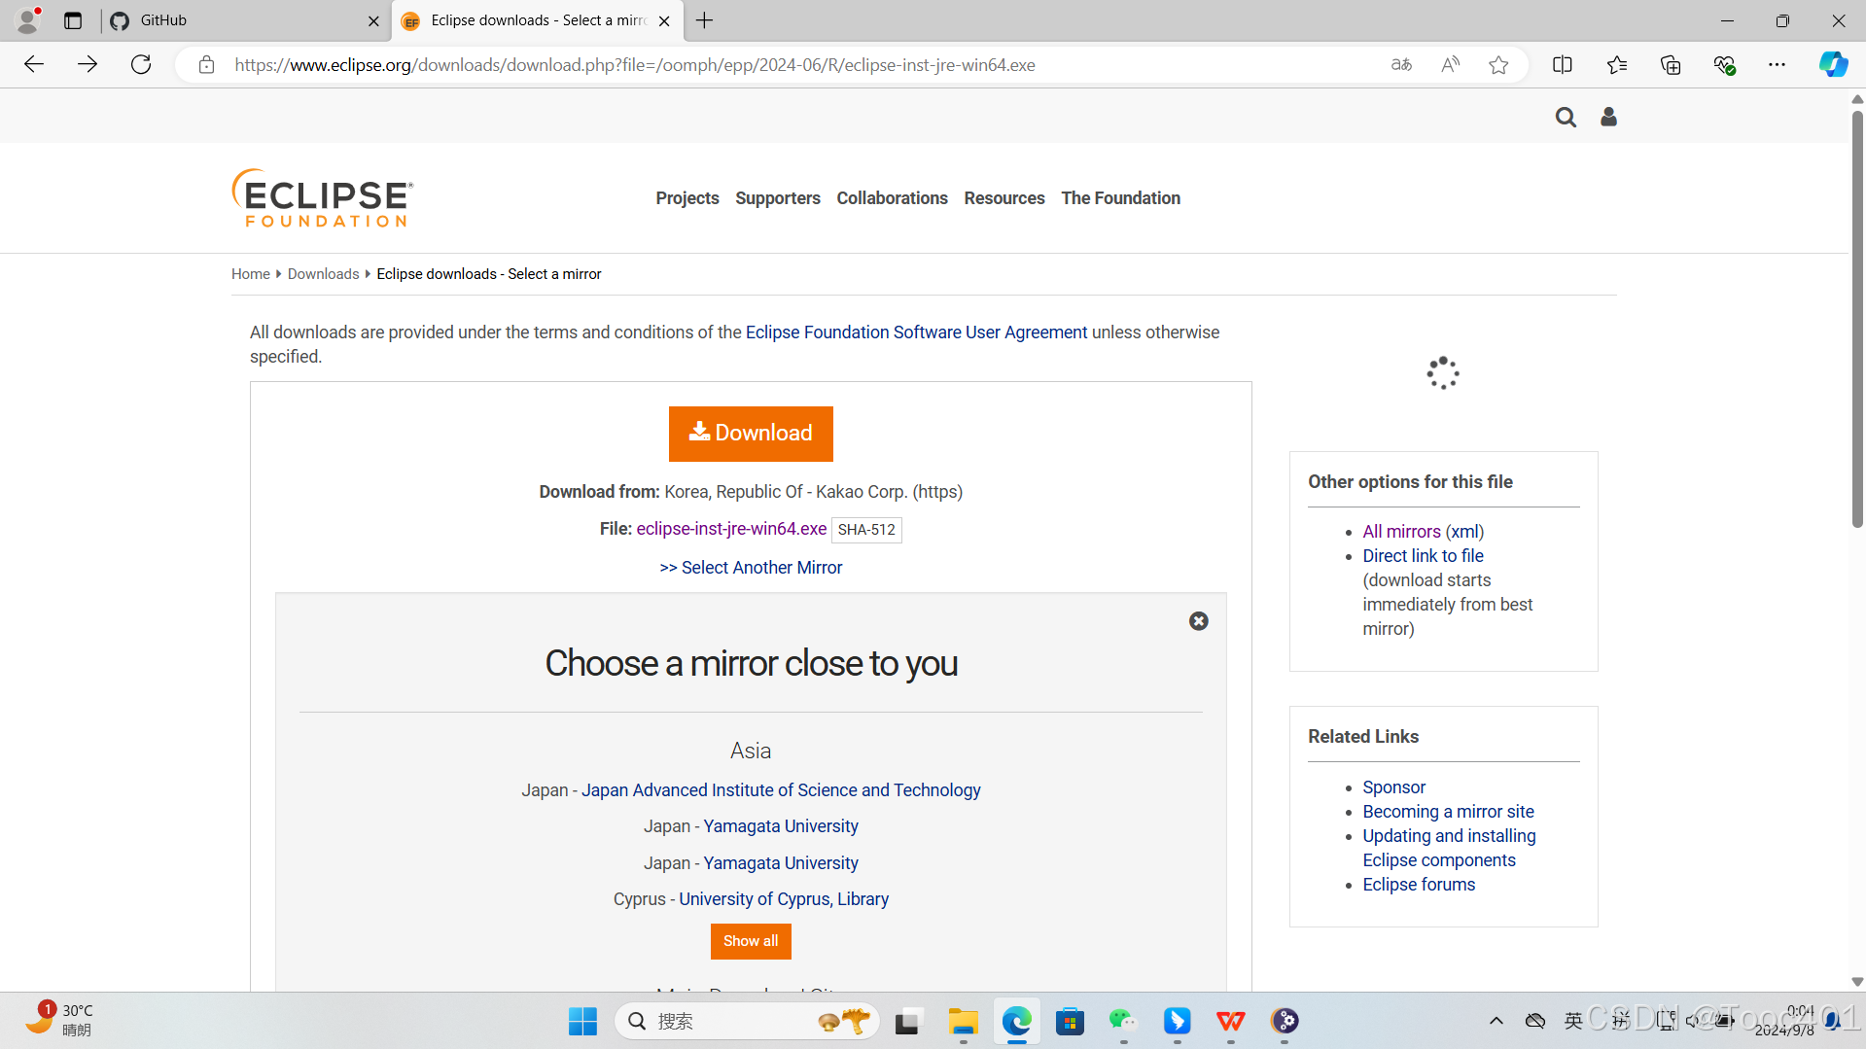The height and width of the screenshot is (1049, 1866).
Task: Open The Foundation menu
Action: [1120, 198]
